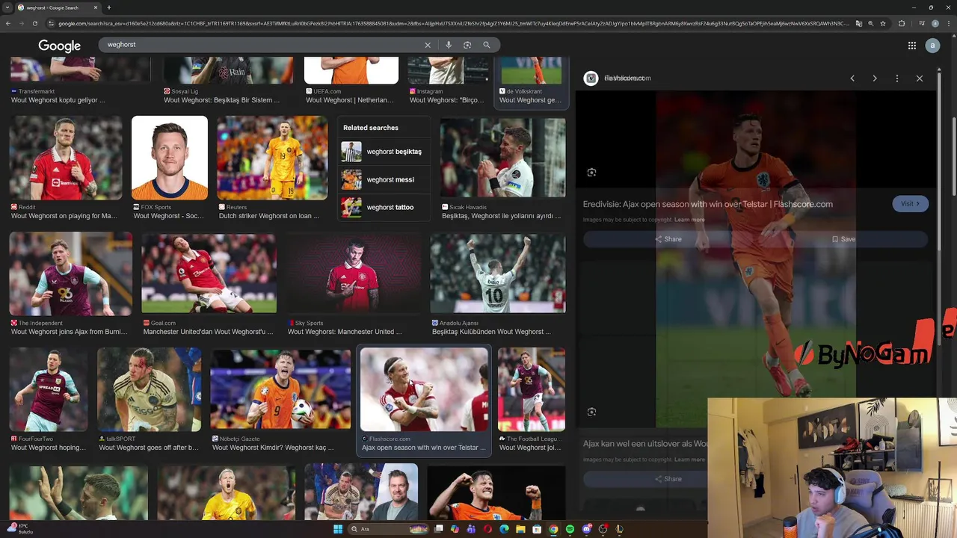Viewport: 957px width, 538px height.
Task: Clear the weghorst search query with X
Action: tap(428, 45)
